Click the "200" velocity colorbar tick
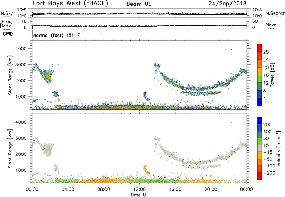This screenshot has height=197, width=285. tap(268, 124)
